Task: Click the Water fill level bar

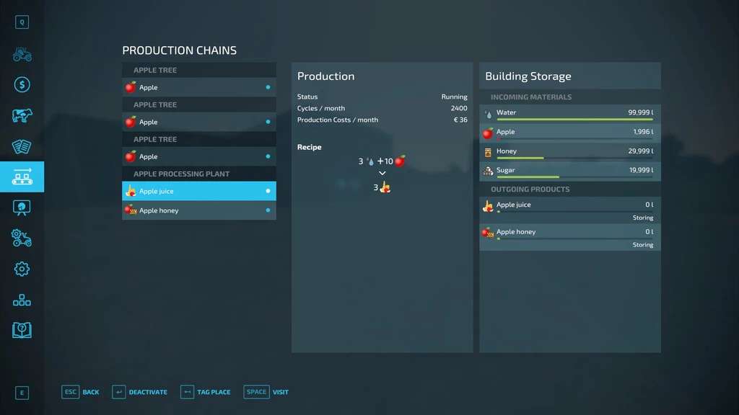Action: tap(574, 120)
